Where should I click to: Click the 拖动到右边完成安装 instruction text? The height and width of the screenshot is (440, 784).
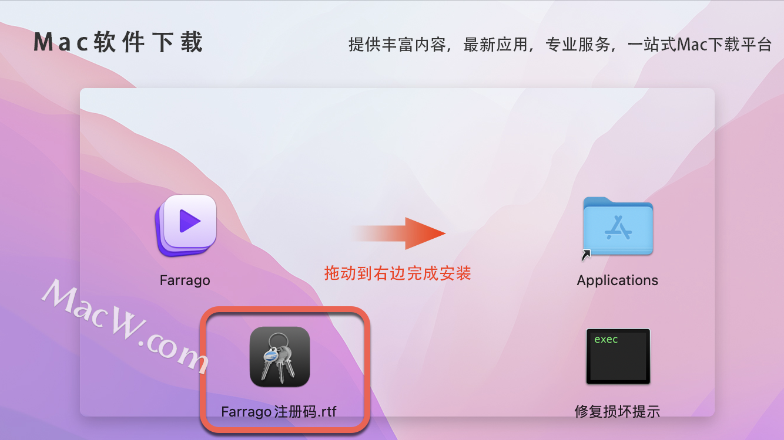coord(398,273)
